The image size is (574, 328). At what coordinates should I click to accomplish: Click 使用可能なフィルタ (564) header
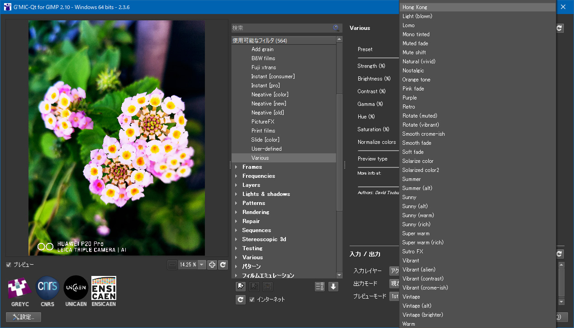coord(284,40)
